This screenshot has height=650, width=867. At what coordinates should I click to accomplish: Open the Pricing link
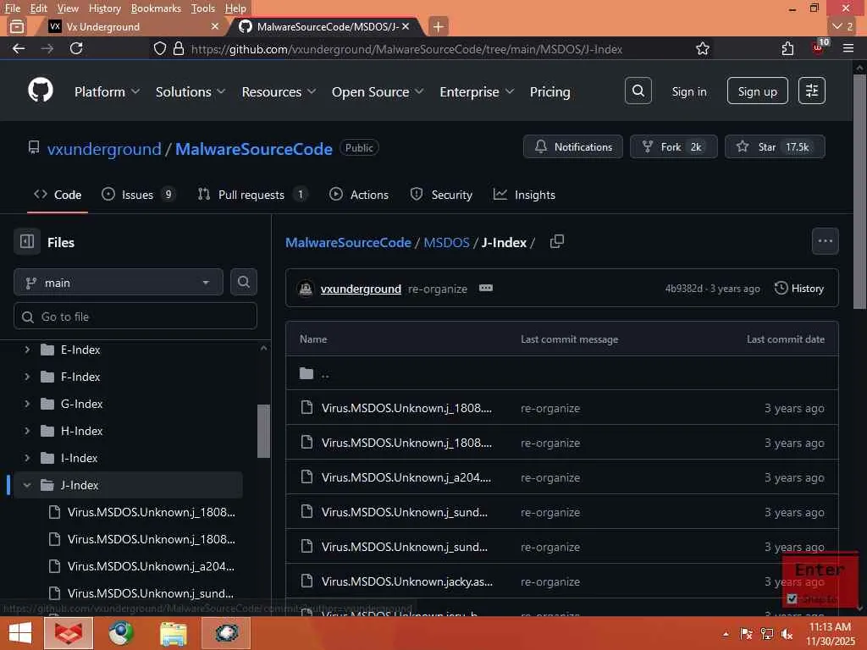pyautogui.click(x=549, y=91)
